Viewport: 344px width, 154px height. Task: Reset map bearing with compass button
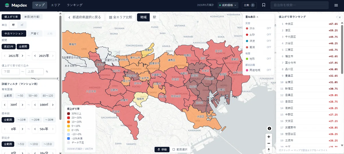click(269, 150)
